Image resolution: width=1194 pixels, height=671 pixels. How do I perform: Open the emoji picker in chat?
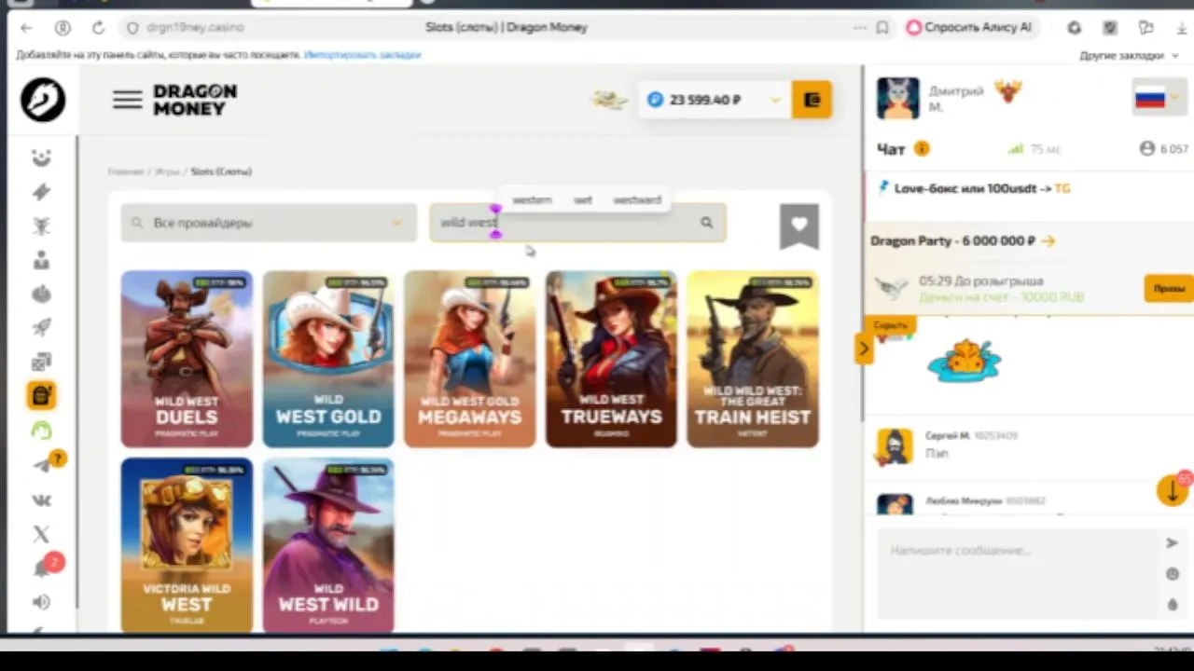tap(1173, 574)
